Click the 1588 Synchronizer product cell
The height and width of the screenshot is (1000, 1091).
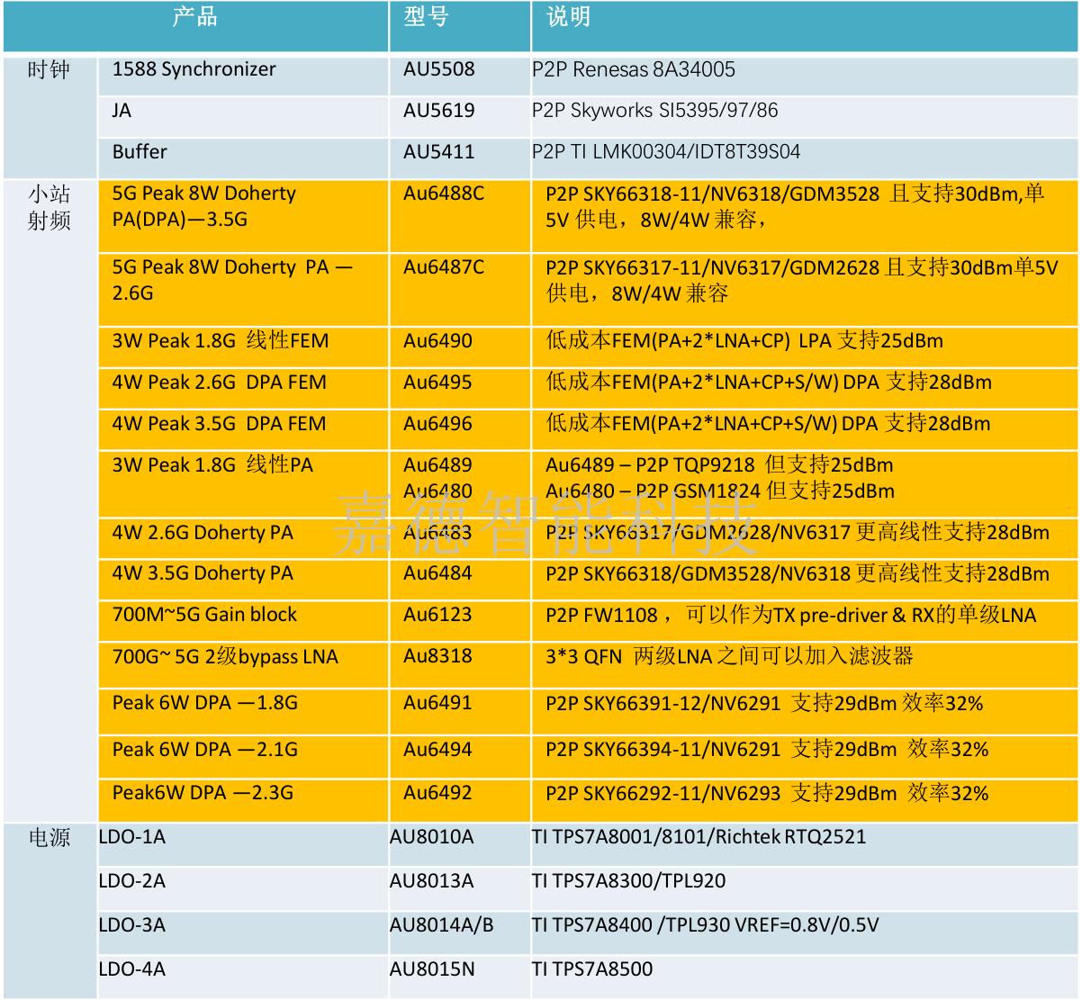tap(194, 70)
